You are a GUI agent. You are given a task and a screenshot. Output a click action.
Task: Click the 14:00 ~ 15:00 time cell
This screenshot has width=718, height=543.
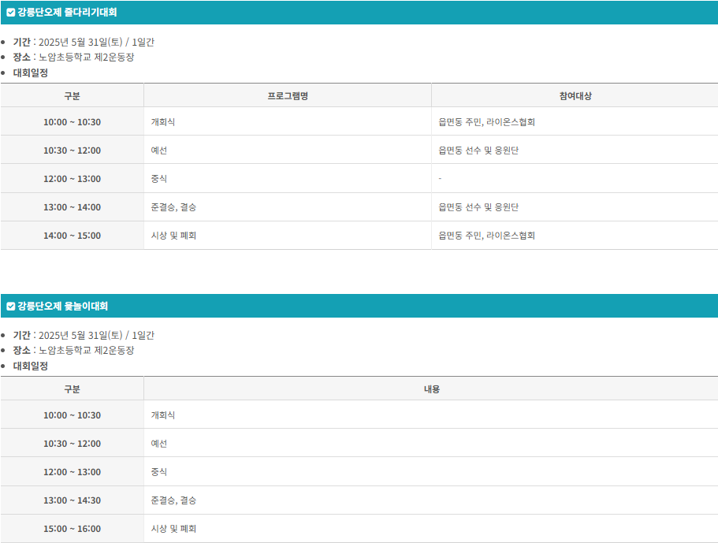point(72,236)
